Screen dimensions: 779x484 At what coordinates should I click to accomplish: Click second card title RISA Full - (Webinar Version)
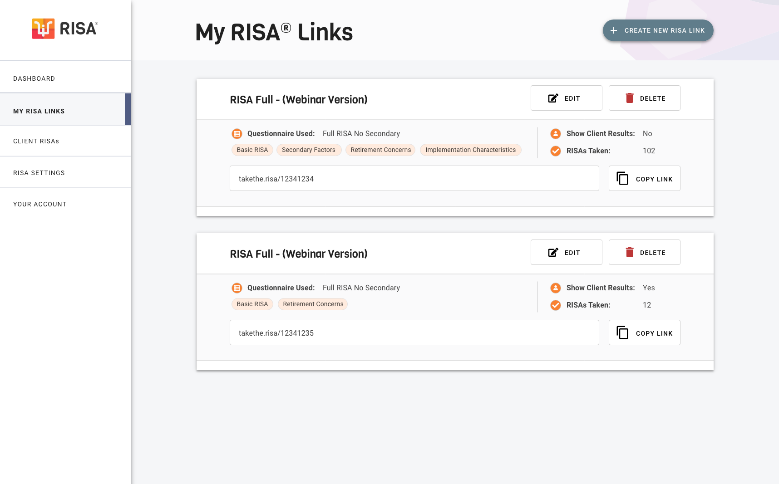click(x=299, y=254)
